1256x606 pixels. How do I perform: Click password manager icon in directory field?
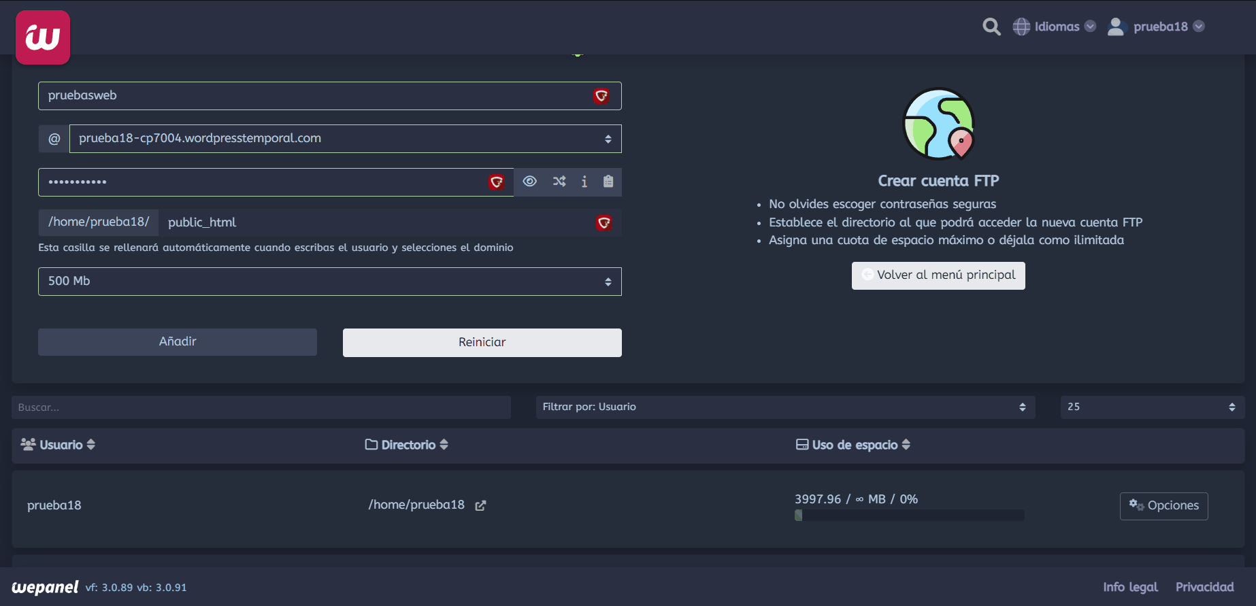pyautogui.click(x=604, y=223)
